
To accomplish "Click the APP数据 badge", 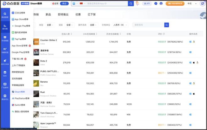I will 25,3.
